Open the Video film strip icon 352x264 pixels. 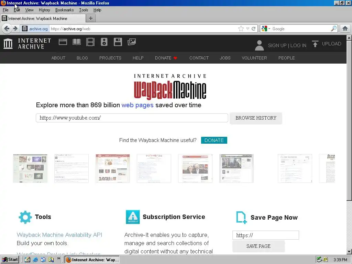(90, 42)
